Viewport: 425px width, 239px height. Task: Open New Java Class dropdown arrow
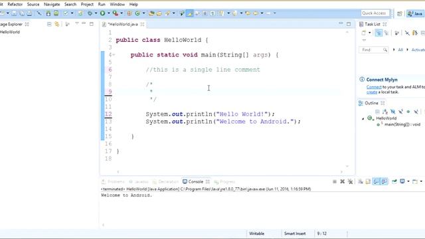143,13
